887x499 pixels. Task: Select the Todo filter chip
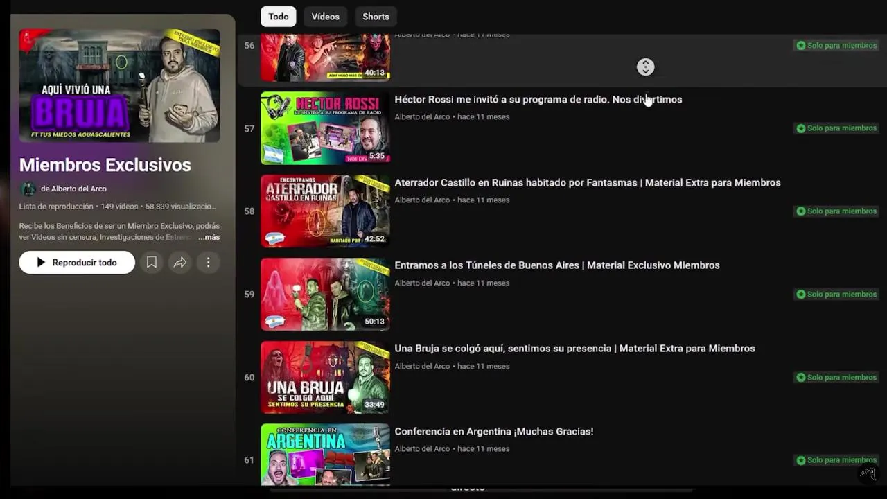279,17
